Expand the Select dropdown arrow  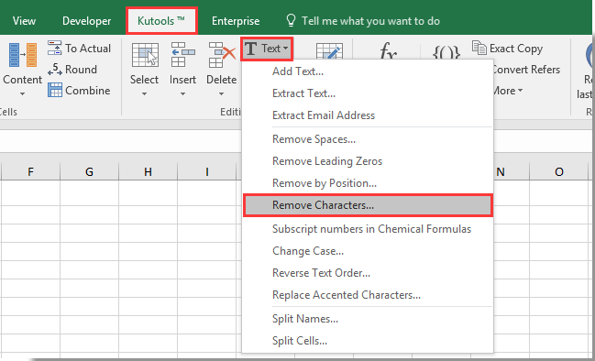[x=144, y=94]
